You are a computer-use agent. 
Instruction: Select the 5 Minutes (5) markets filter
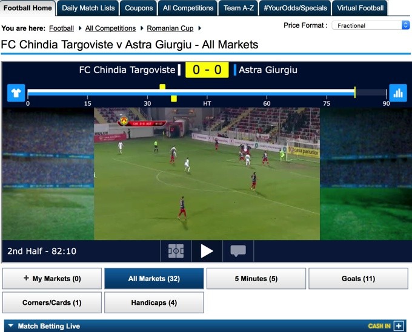point(256,279)
